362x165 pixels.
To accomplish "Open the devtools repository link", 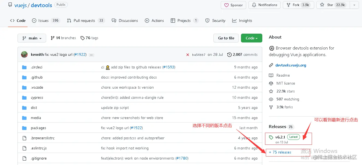I will (x=41, y=5).
